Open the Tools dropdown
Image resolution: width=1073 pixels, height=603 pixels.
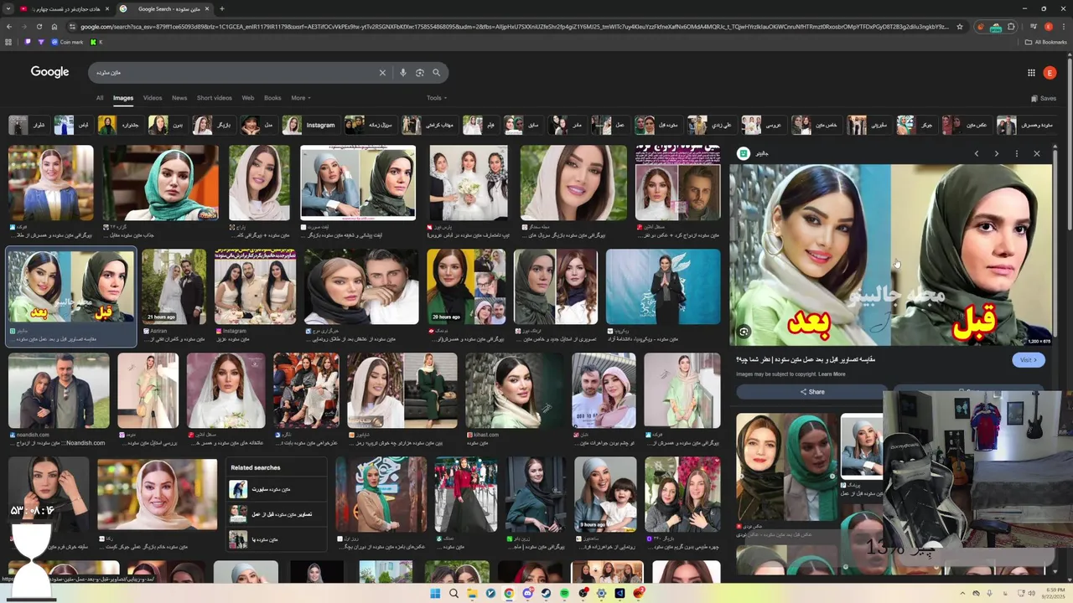pyautogui.click(x=436, y=98)
